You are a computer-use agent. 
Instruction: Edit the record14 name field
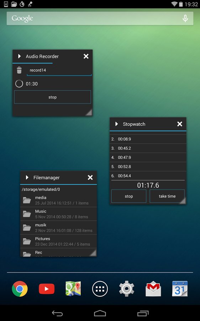pyautogui.click(x=59, y=71)
